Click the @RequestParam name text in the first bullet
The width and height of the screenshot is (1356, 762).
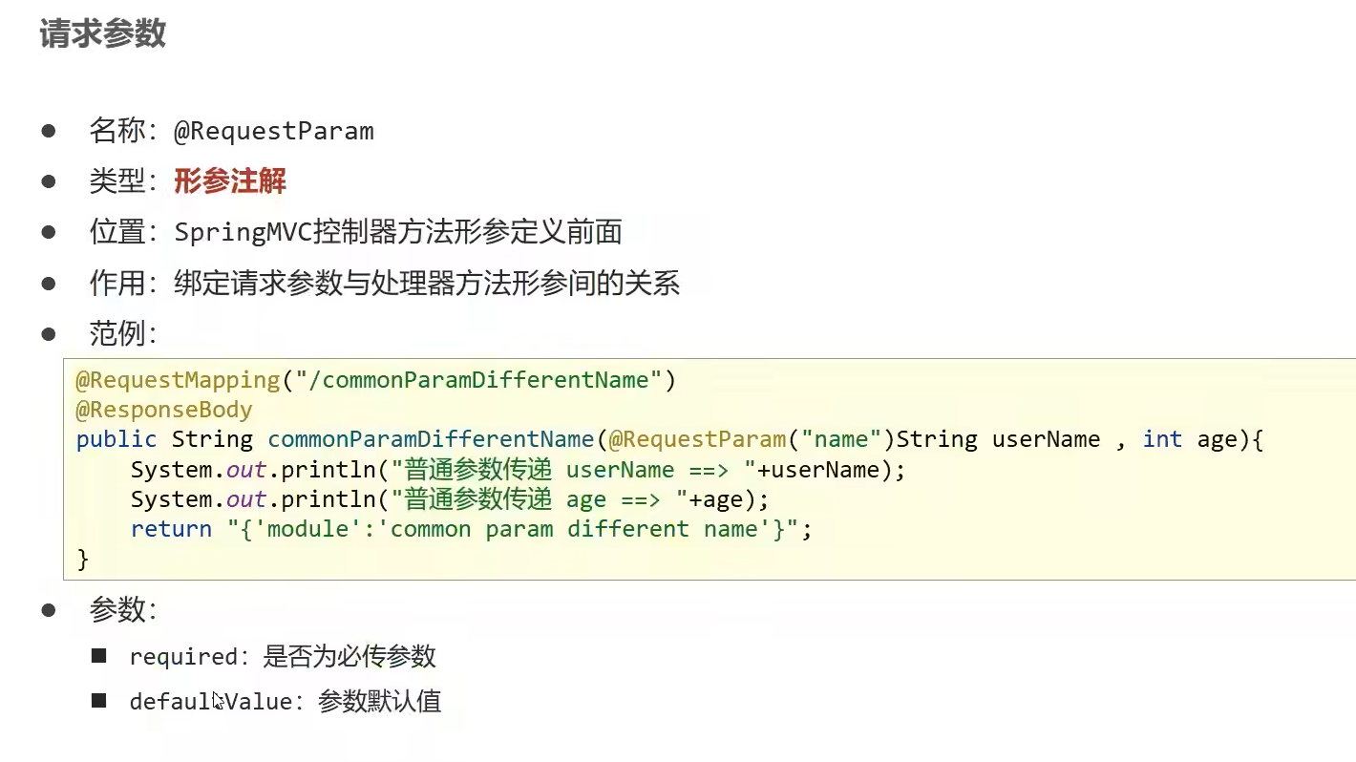(274, 131)
